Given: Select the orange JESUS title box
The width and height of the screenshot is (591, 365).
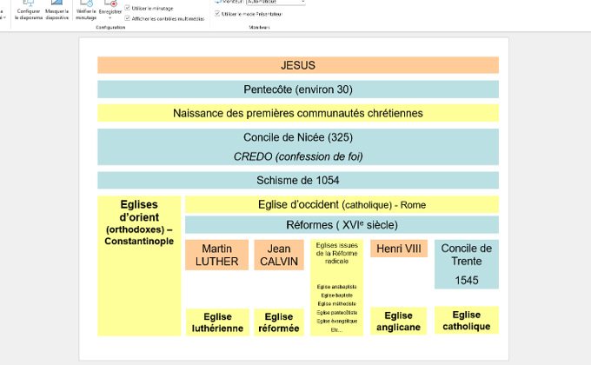Looking at the screenshot, I should coord(297,65).
